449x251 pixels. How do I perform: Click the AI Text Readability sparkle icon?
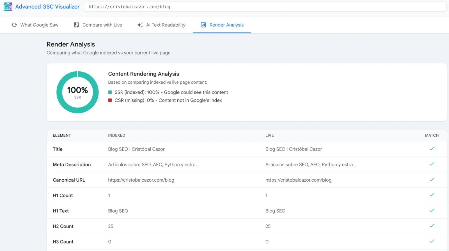[x=140, y=25]
